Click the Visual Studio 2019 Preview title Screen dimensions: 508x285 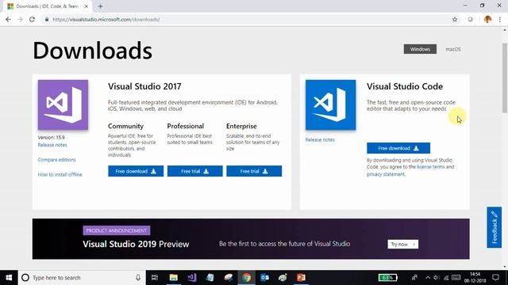[x=136, y=244]
